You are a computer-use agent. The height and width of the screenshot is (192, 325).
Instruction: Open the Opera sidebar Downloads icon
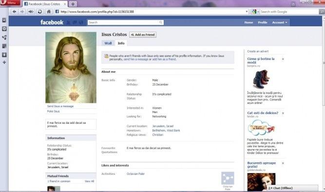[x=4, y=55]
